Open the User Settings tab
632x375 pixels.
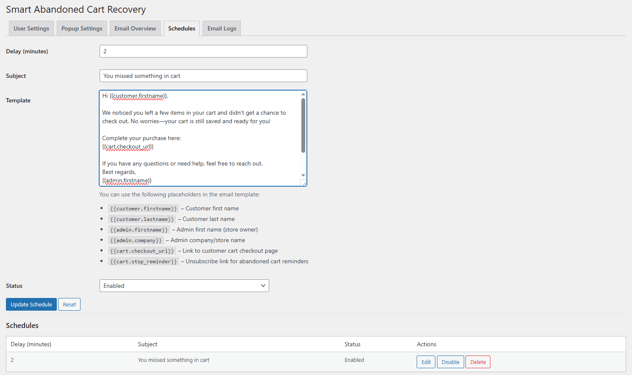point(31,28)
